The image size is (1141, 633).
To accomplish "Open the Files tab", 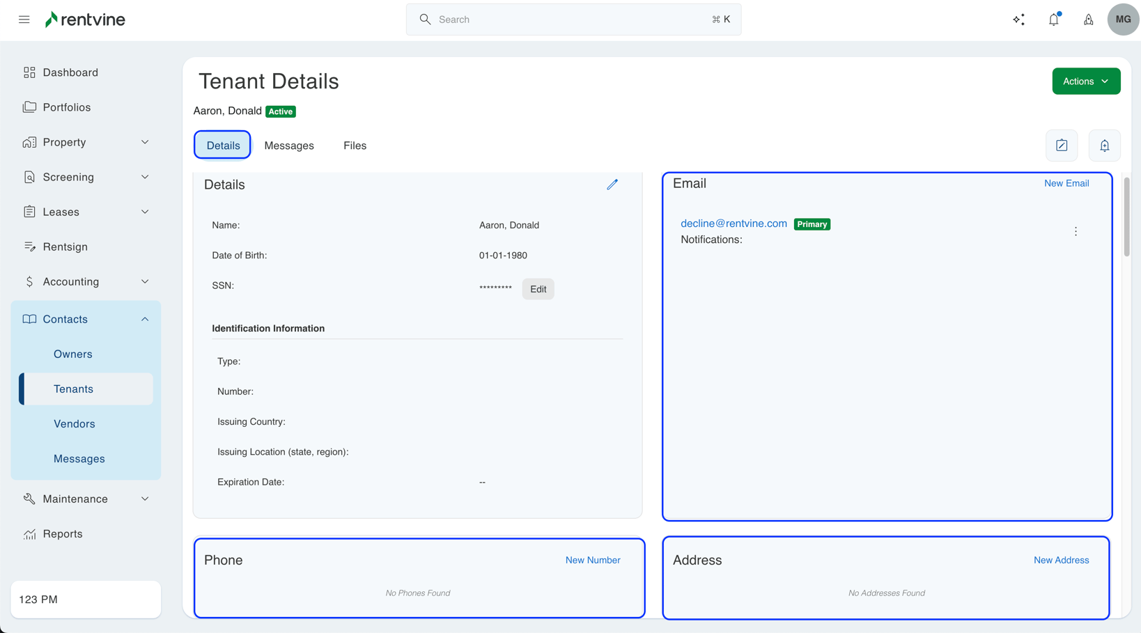I will tap(355, 145).
